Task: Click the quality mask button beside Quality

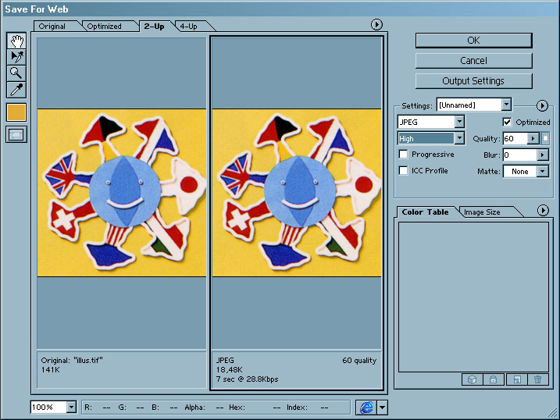Action: pyautogui.click(x=545, y=138)
